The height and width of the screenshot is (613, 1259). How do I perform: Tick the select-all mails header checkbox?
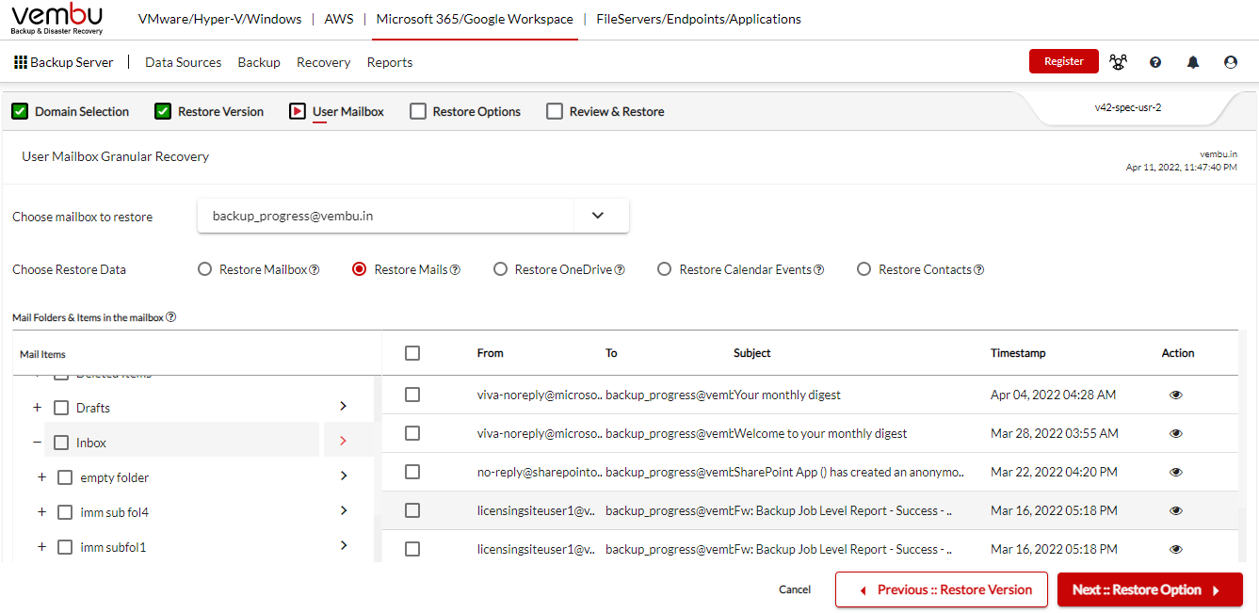412,353
